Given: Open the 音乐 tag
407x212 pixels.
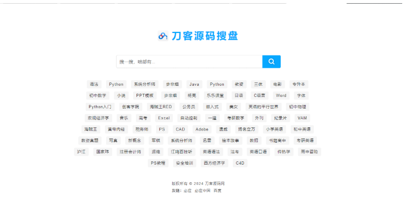Looking at the screenshot, I should (124, 118).
